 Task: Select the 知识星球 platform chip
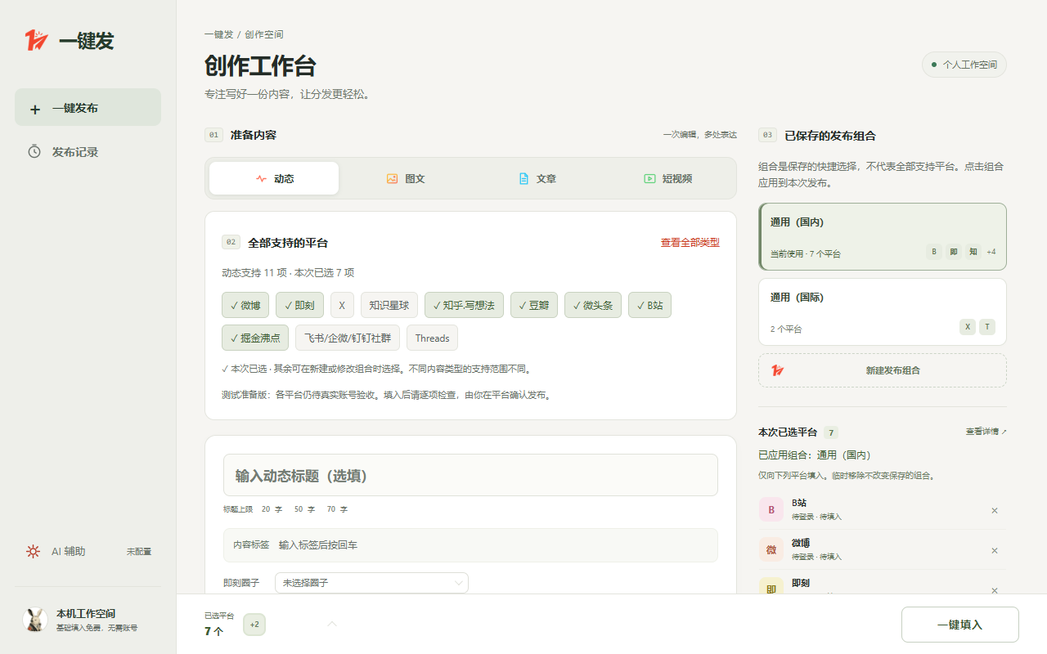click(x=389, y=305)
